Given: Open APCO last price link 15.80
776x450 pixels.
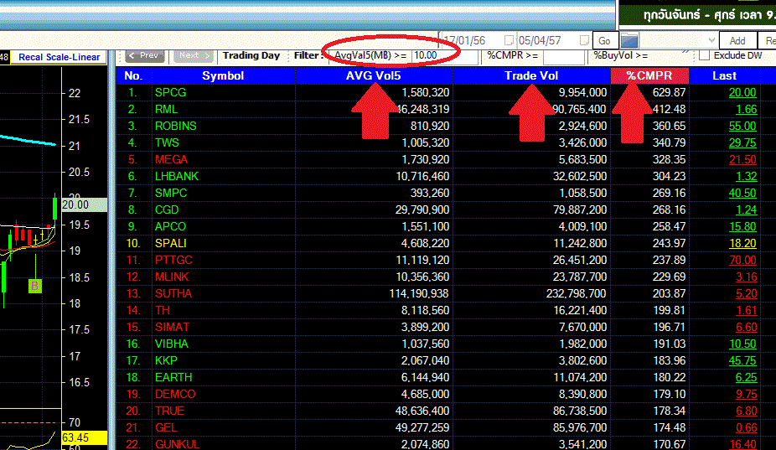Looking at the screenshot, I should (742, 227).
